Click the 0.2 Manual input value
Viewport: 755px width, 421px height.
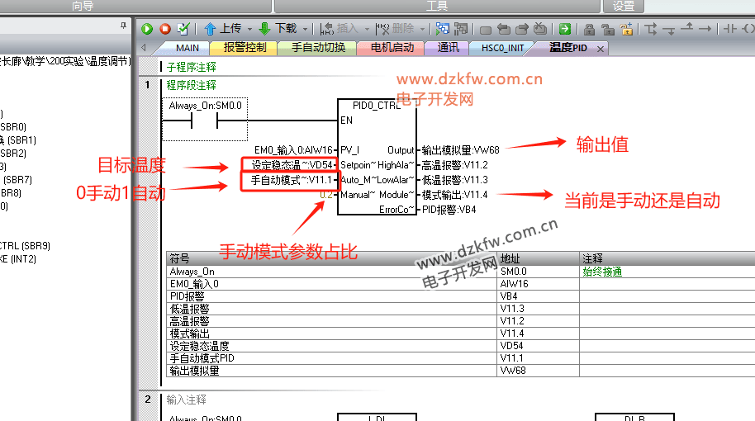tap(326, 195)
